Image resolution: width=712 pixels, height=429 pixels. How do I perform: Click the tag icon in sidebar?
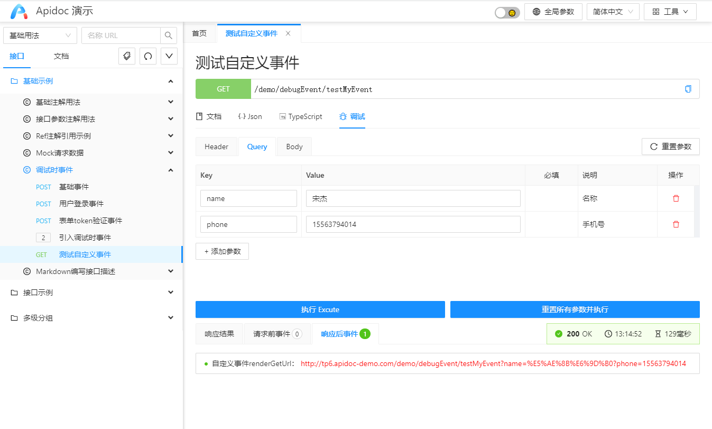click(x=127, y=56)
